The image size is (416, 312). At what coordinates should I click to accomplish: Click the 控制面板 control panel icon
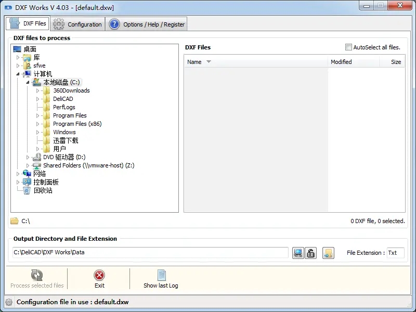click(27, 182)
